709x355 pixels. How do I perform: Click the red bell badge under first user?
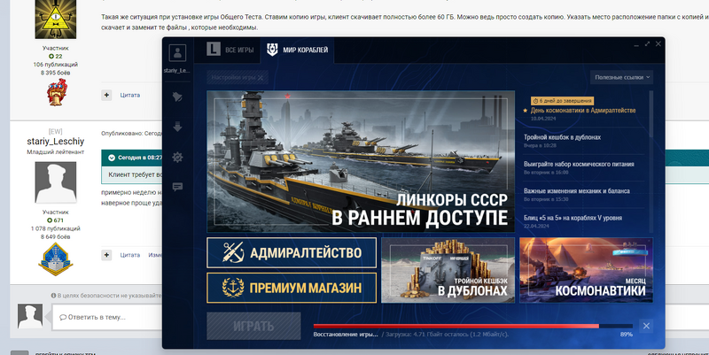tap(57, 92)
